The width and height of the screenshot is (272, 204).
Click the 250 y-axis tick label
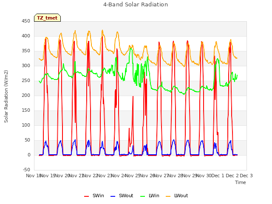[26, 80]
